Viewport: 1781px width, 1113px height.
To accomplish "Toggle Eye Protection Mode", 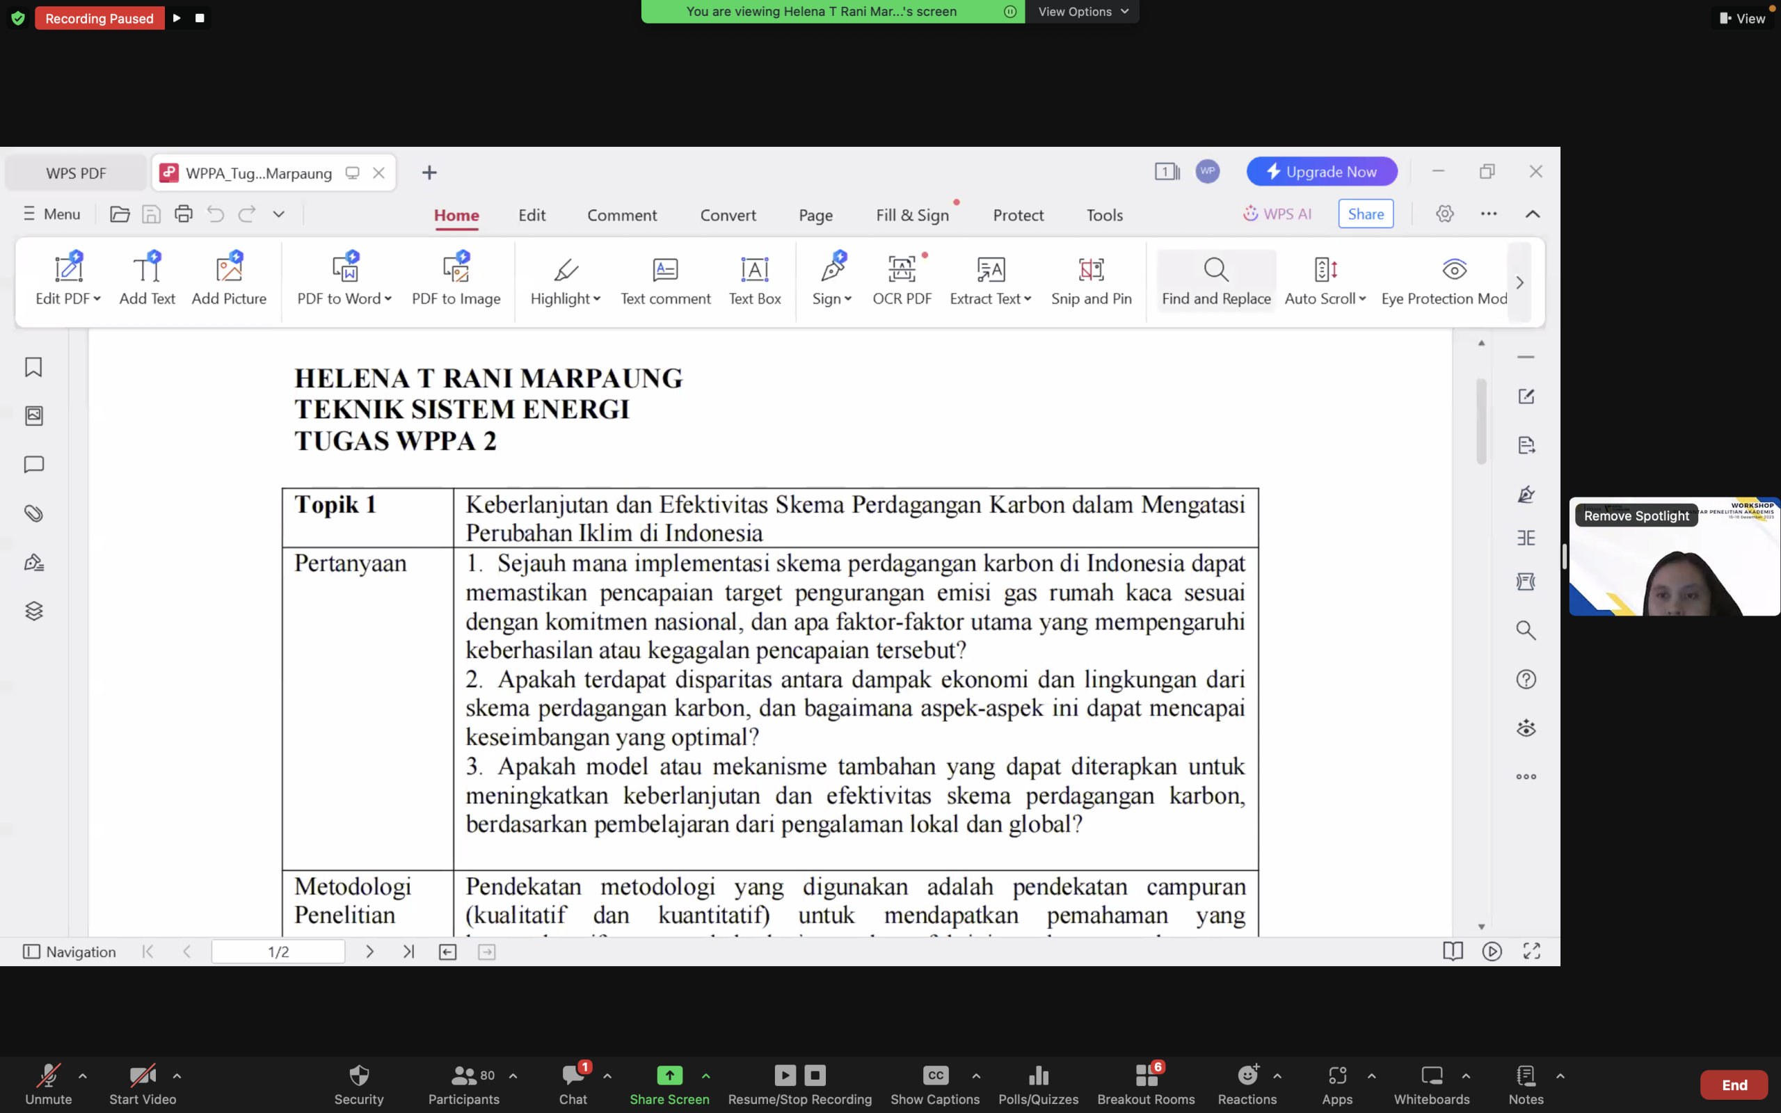I will click(x=1444, y=280).
